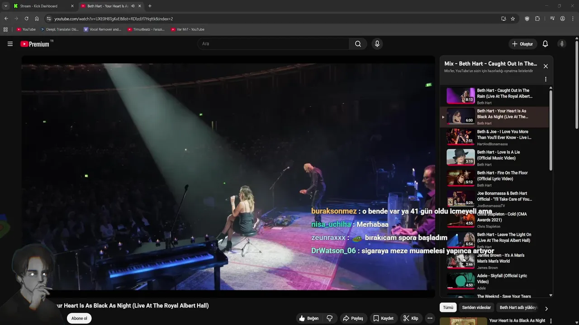Open the Chrome profile icon
The height and width of the screenshot is (325, 579).
562,19
